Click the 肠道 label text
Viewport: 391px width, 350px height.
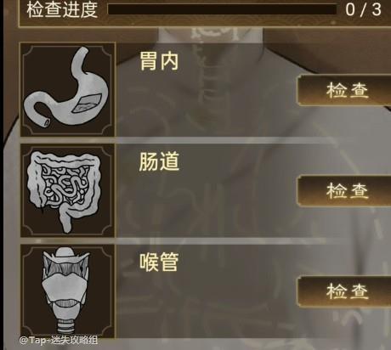[x=159, y=161]
